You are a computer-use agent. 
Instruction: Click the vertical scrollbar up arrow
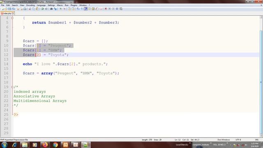[261, 17]
